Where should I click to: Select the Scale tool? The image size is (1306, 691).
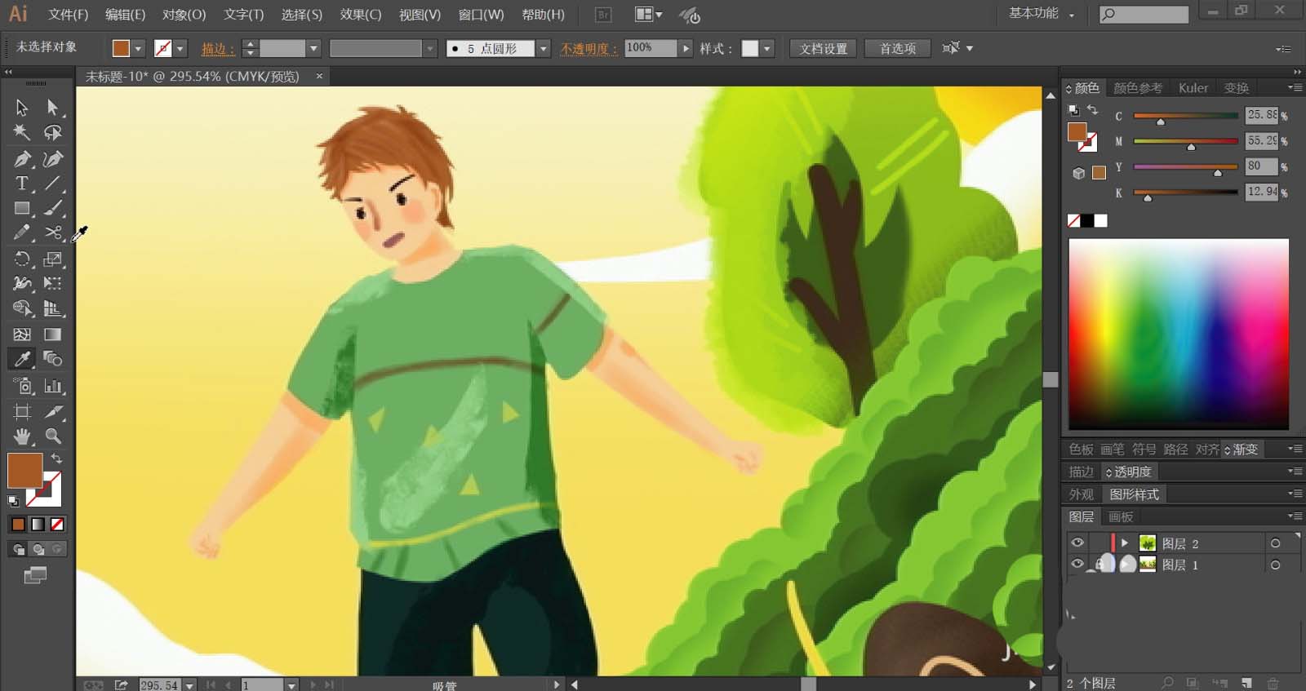tap(53, 259)
